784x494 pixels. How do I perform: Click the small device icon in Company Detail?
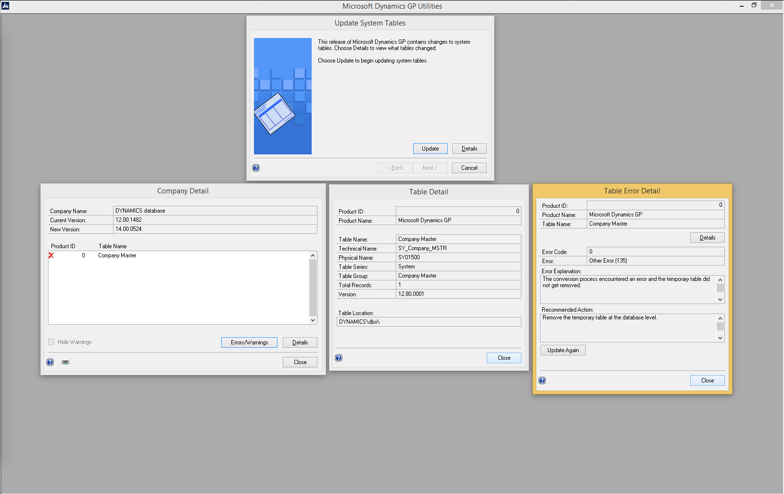point(65,362)
